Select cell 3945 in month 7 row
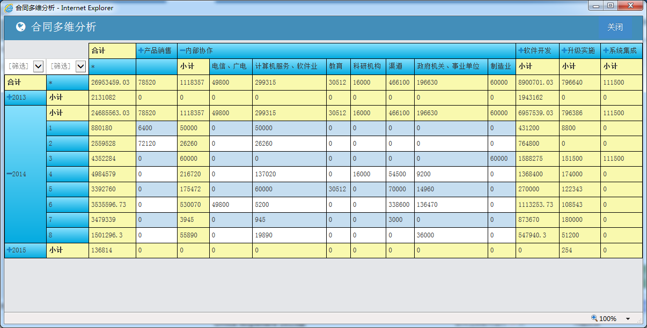The image size is (647, 328). tap(193, 220)
